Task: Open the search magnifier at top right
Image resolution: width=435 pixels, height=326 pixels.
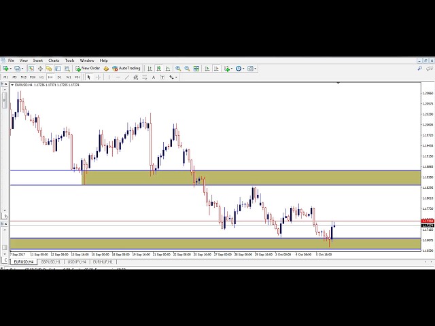Action: [421, 69]
